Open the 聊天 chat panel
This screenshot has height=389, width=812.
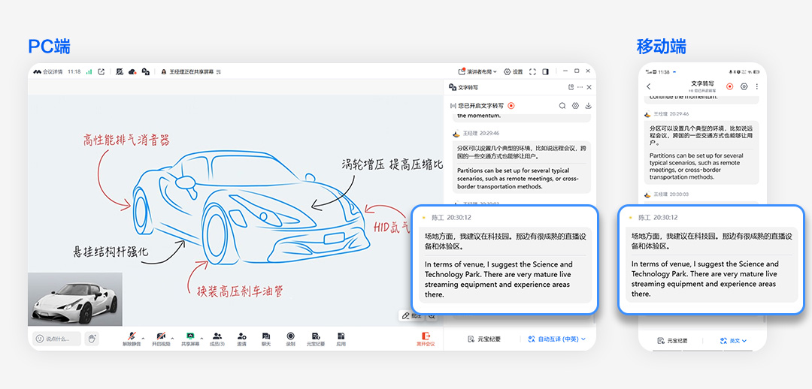[x=266, y=337]
